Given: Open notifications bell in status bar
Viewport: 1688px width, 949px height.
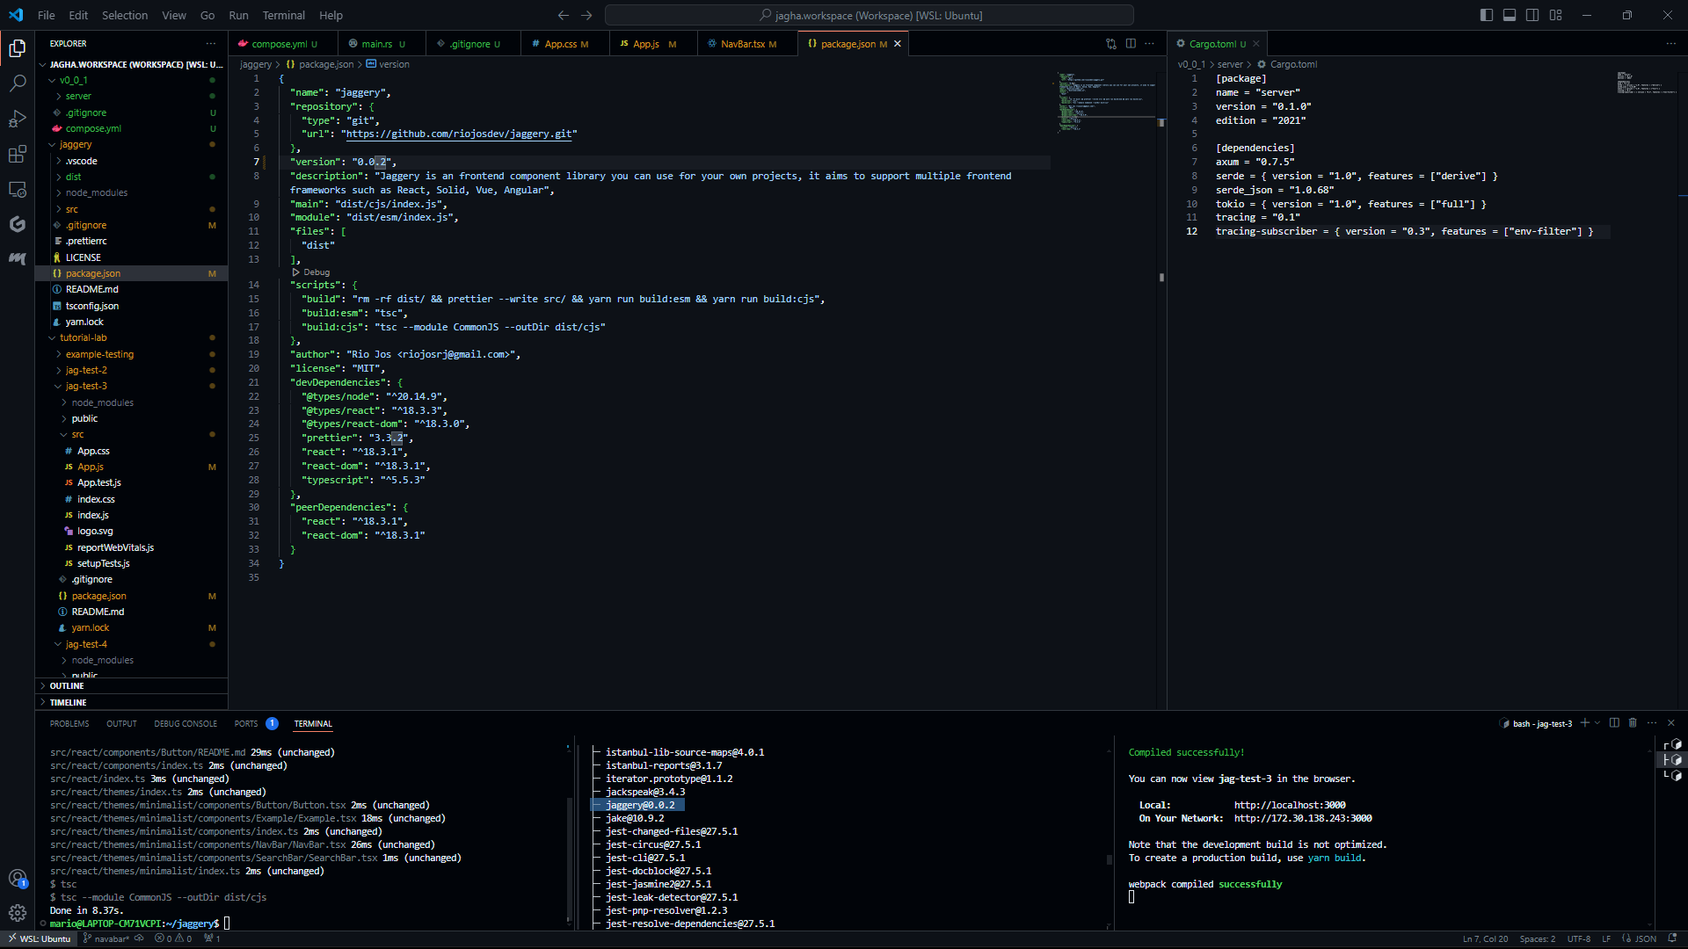Looking at the screenshot, I should pos(1671,938).
